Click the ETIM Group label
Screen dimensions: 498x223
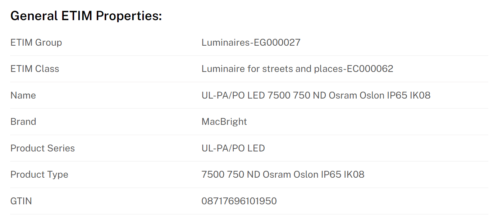click(x=36, y=42)
